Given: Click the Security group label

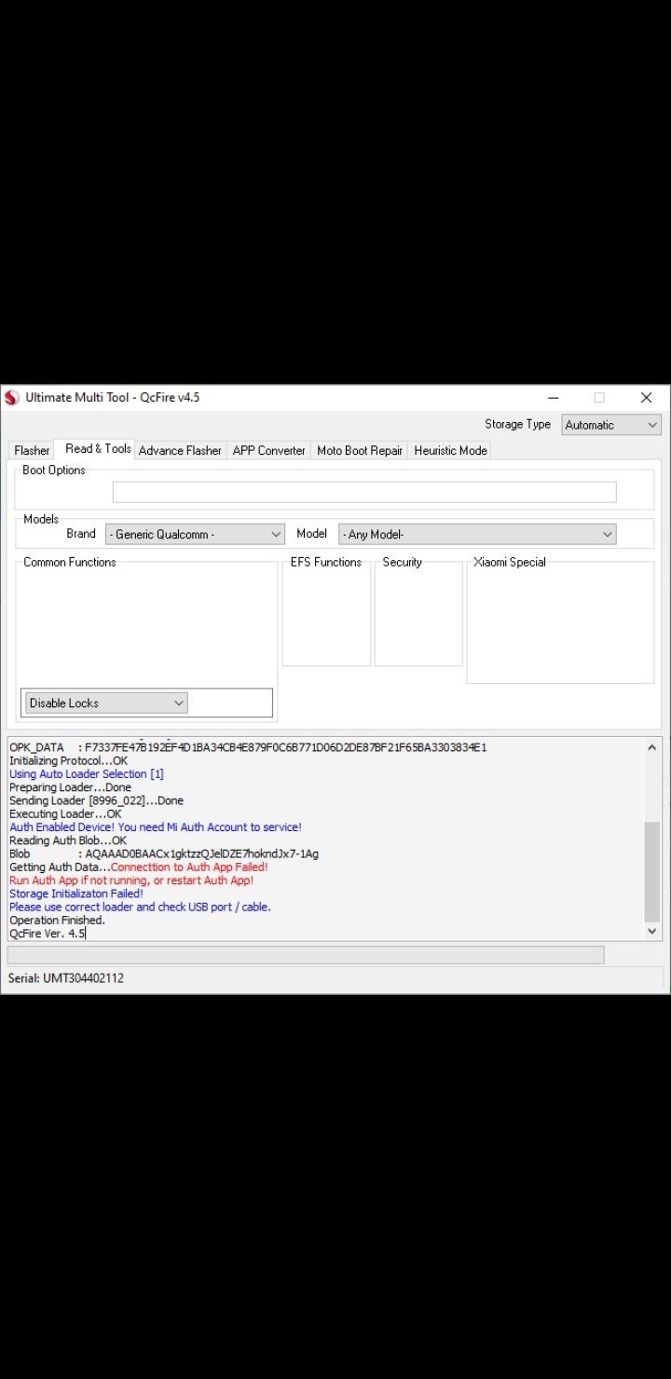Looking at the screenshot, I should click(x=402, y=562).
